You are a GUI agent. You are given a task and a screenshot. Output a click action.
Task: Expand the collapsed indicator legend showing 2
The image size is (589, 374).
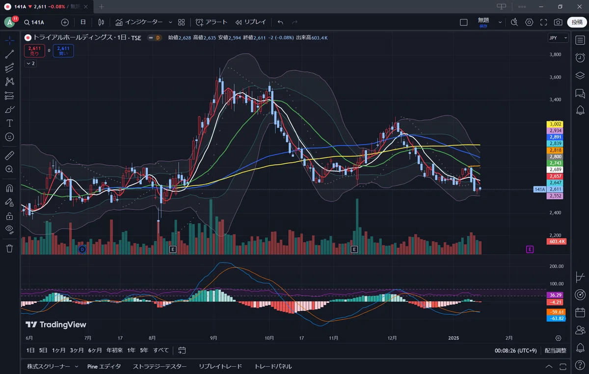(30, 63)
